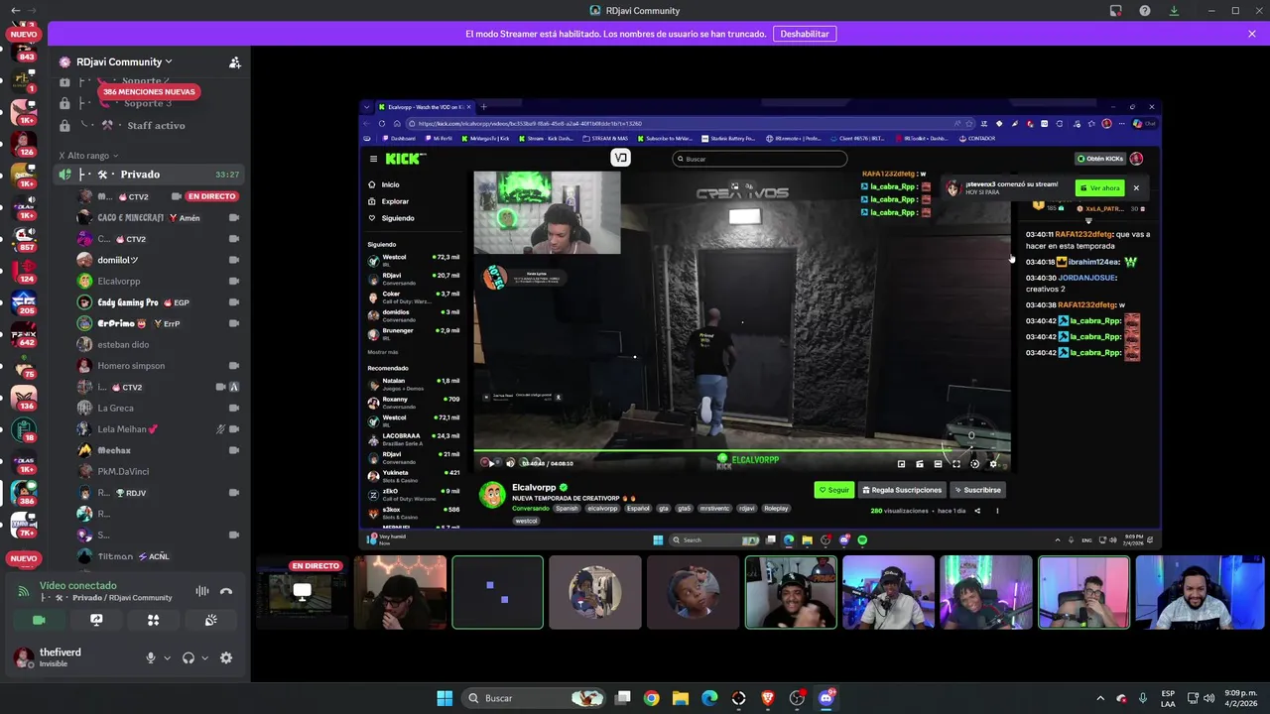Open ESP LAA language switcher
Screen dimensions: 1270x714
coord(1168,698)
